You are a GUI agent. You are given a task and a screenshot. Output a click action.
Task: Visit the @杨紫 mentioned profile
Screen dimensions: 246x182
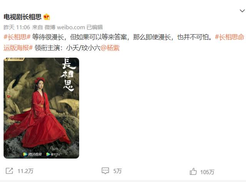tap(110, 48)
